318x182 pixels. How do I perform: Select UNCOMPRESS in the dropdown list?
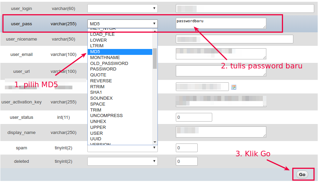(x=106, y=116)
